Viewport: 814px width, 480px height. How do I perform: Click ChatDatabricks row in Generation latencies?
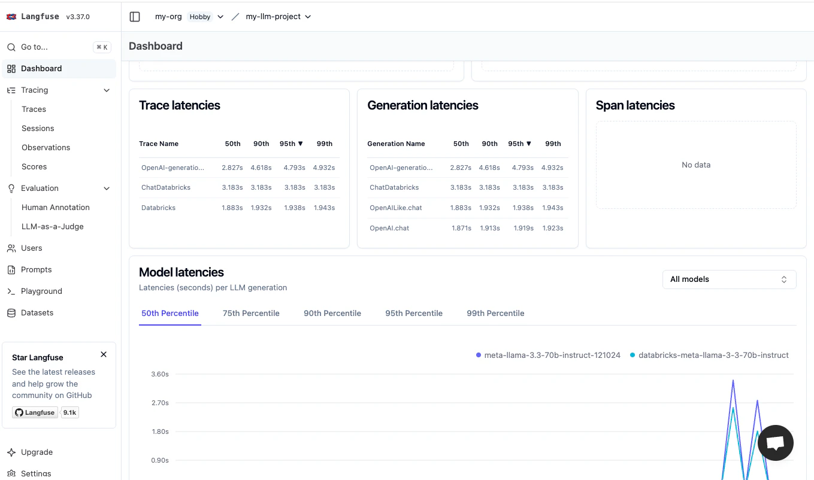467,188
